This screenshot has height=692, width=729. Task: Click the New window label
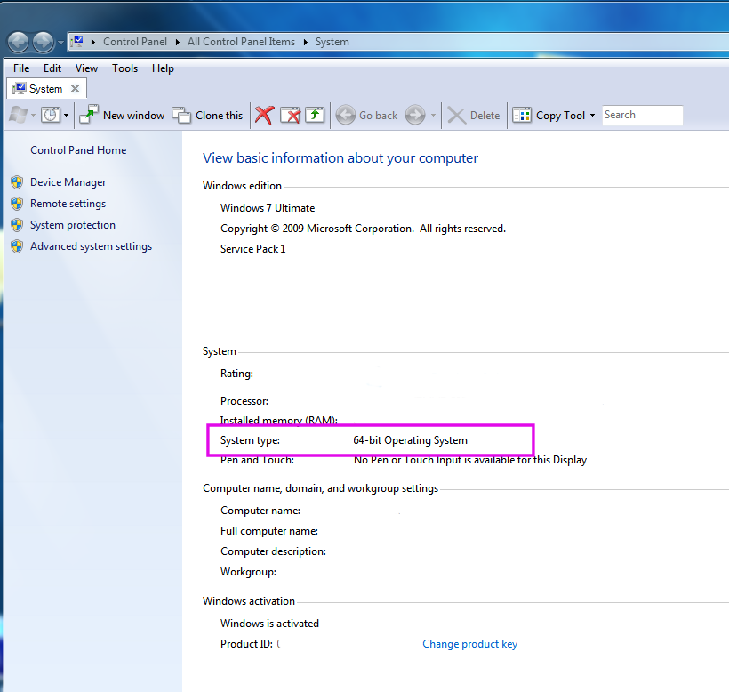coord(134,116)
